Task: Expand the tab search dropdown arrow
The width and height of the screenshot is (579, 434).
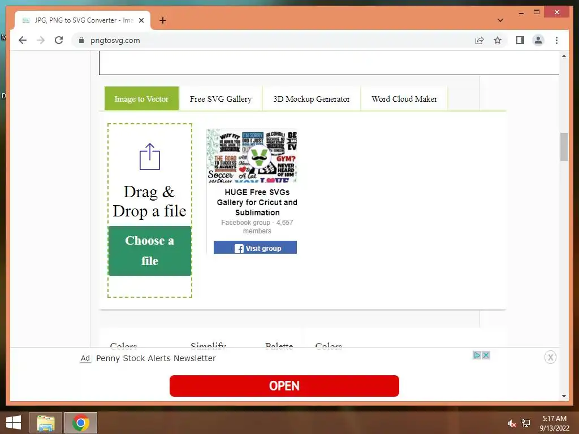Action: tap(500, 20)
